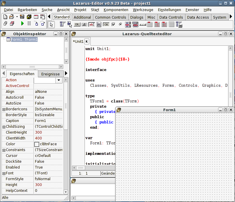
Task: Click the New Form icon
Action: [36, 17]
